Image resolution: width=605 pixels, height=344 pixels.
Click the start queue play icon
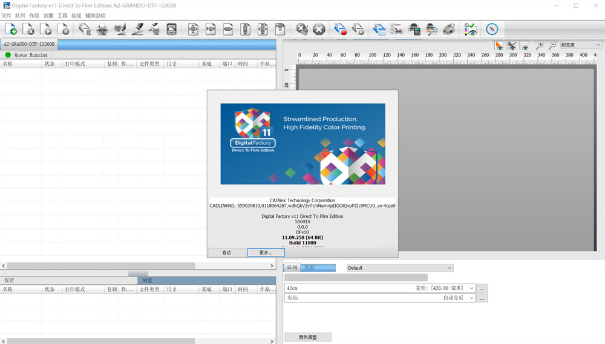tap(358, 29)
